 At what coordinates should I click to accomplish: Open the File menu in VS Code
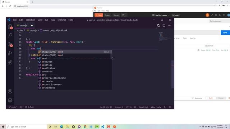click(15, 20)
